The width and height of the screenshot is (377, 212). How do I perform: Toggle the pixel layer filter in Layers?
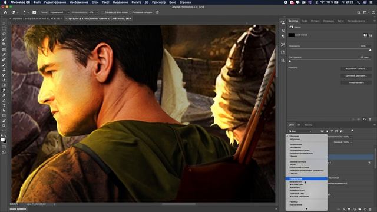tap(322, 131)
